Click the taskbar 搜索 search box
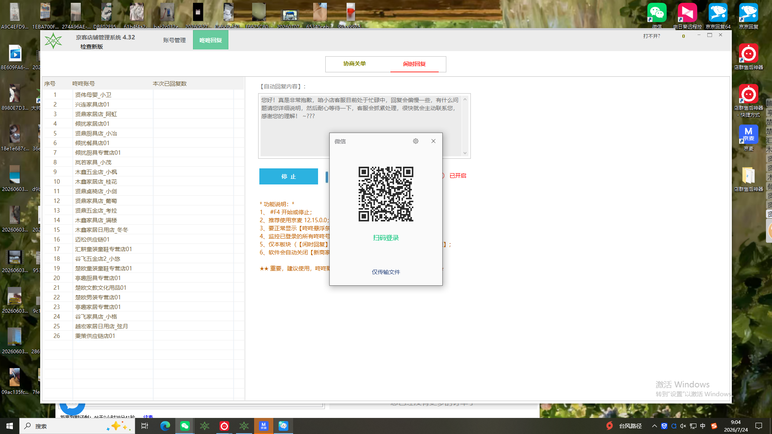 77,426
